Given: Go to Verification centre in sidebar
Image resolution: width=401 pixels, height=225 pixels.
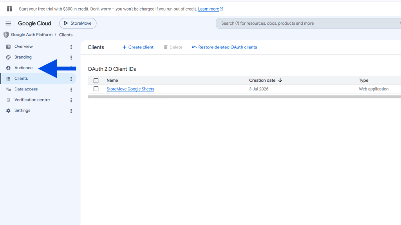Looking at the screenshot, I should point(32,100).
